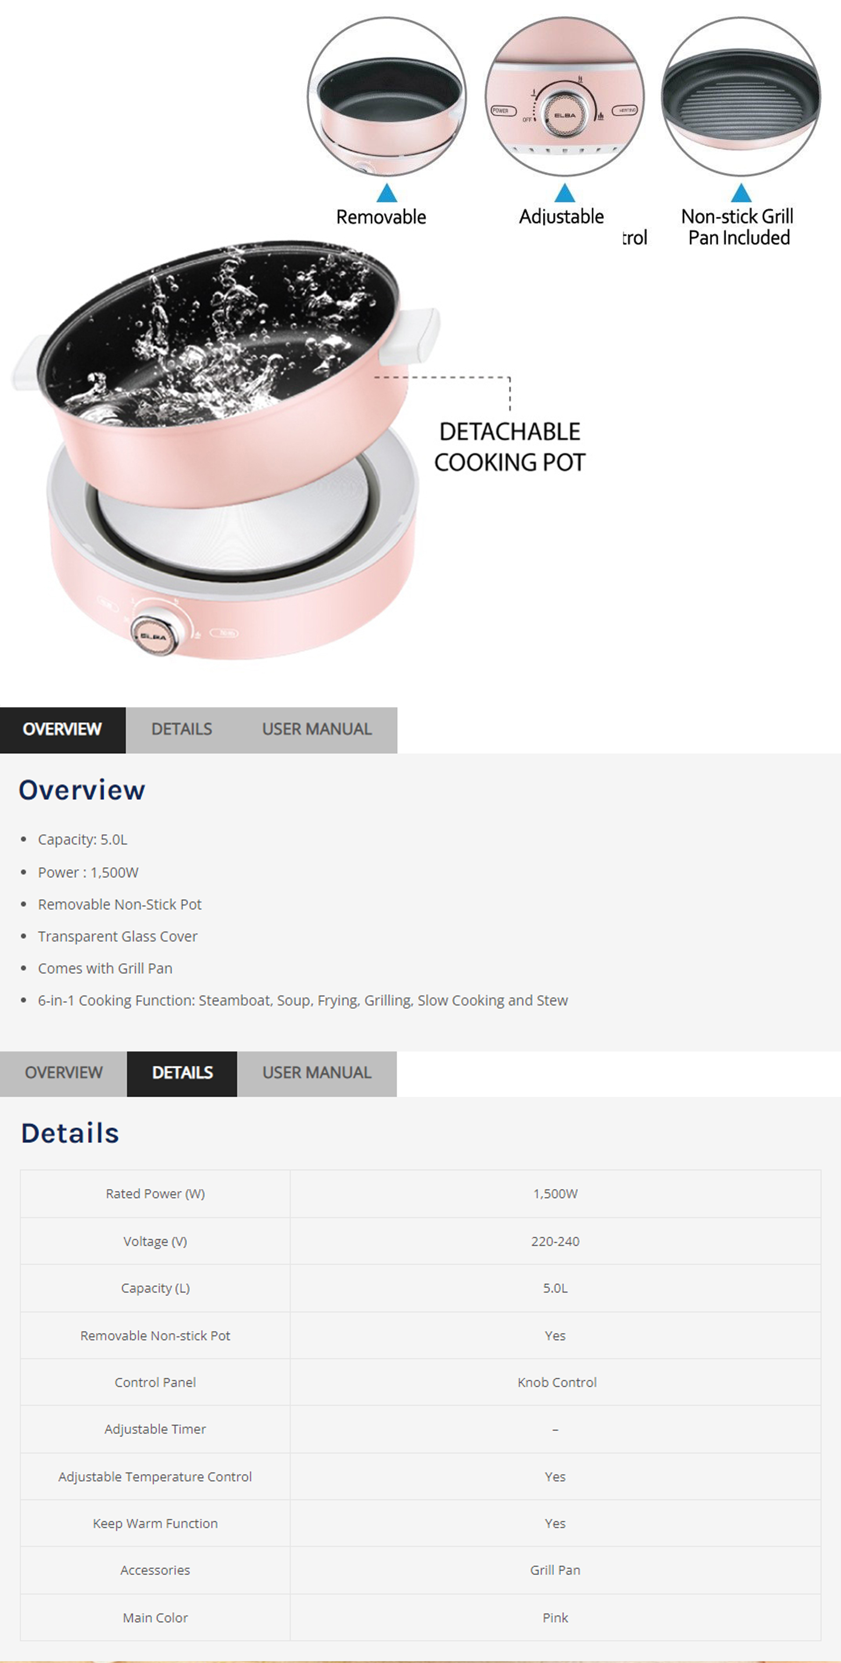The height and width of the screenshot is (1663, 841).
Task: Click the blue triangle above Removable
Action: tap(387, 193)
